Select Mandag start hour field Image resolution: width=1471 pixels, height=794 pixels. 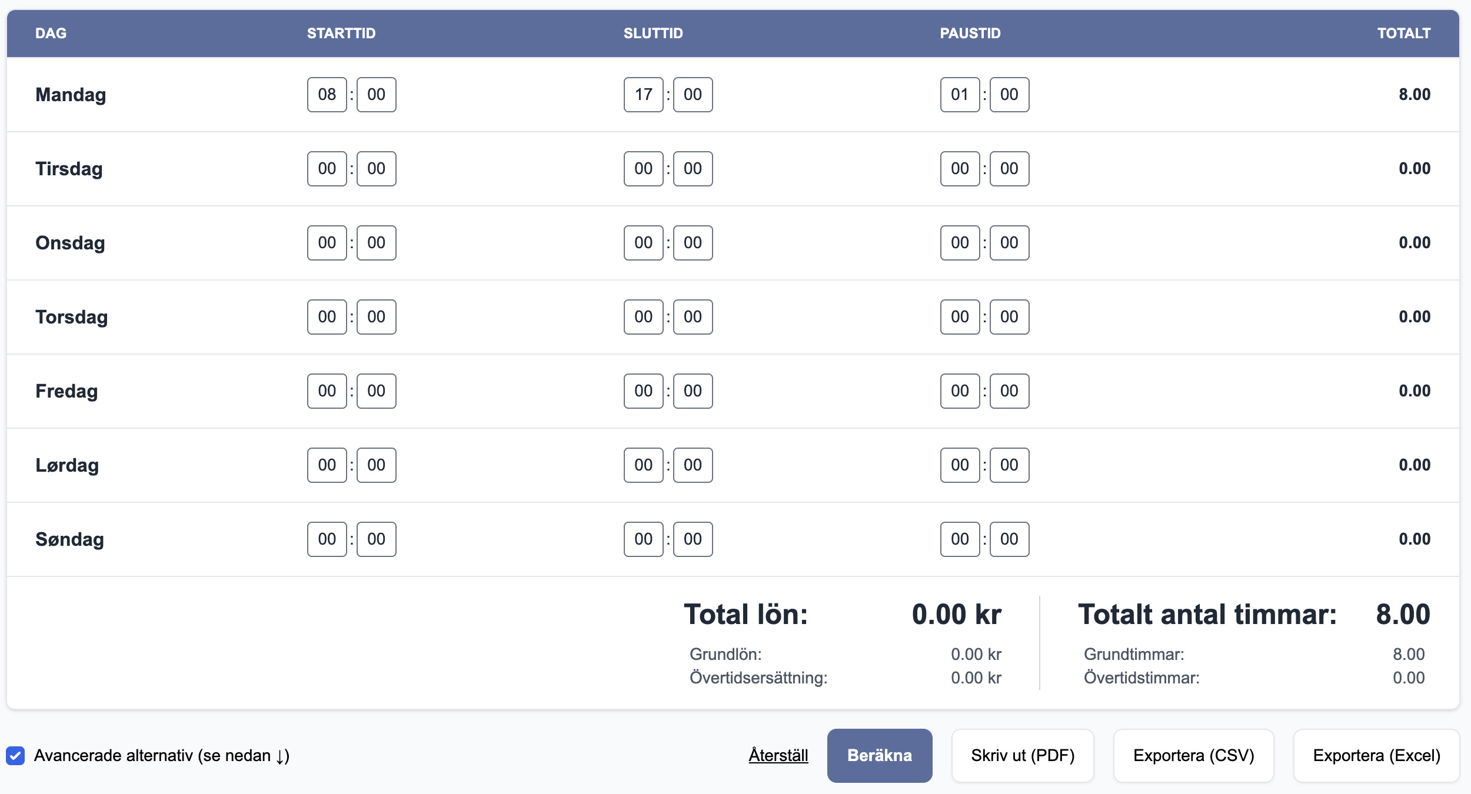coord(327,95)
